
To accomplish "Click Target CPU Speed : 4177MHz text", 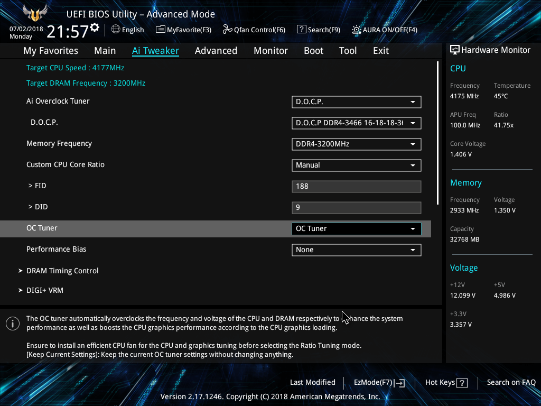I will click(x=75, y=68).
